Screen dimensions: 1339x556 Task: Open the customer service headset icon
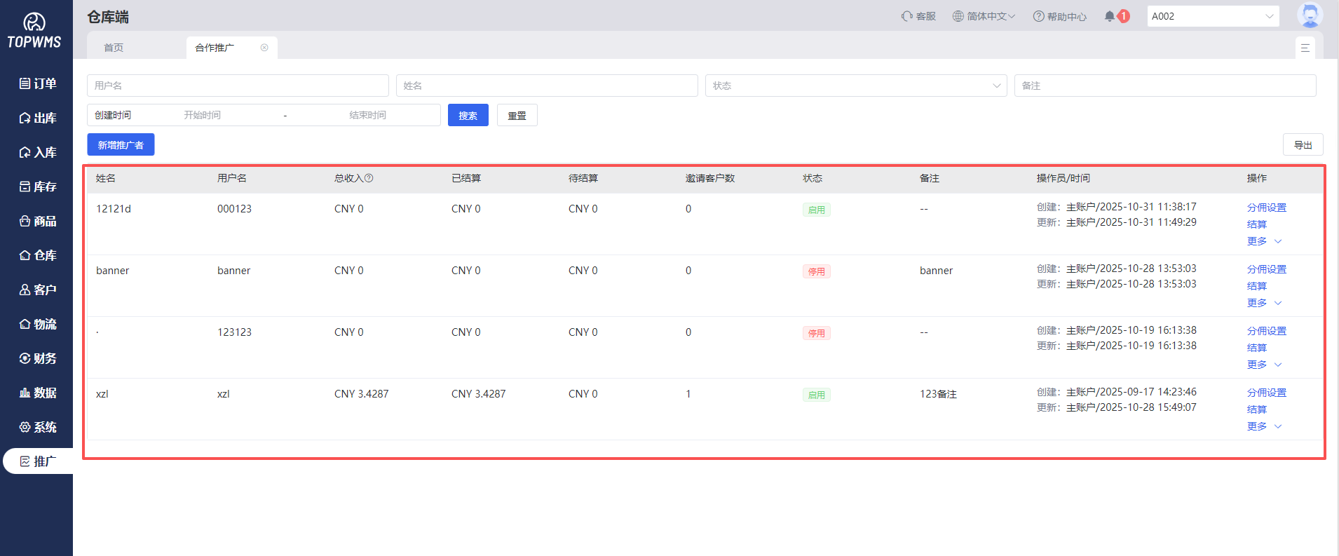point(906,16)
